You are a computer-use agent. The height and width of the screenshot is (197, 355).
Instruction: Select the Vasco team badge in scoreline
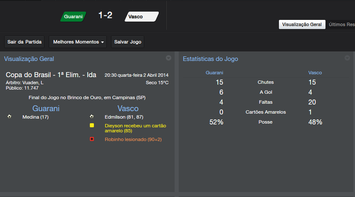coord(141,17)
